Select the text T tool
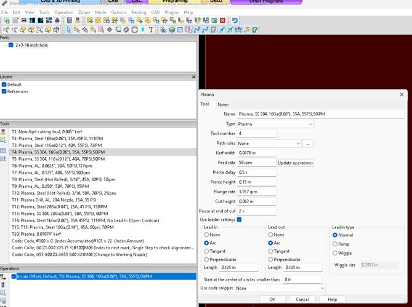412x307 pixels. pos(151,30)
